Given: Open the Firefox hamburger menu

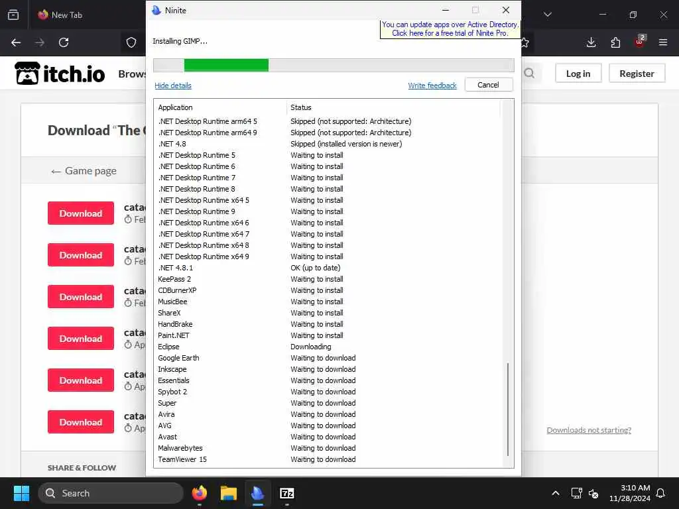Looking at the screenshot, I should tap(663, 42).
